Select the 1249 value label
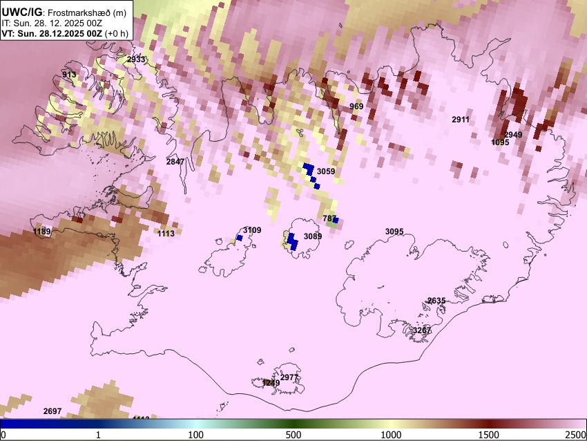This screenshot has height=441, width=587. pyautogui.click(x=271, y=383)
